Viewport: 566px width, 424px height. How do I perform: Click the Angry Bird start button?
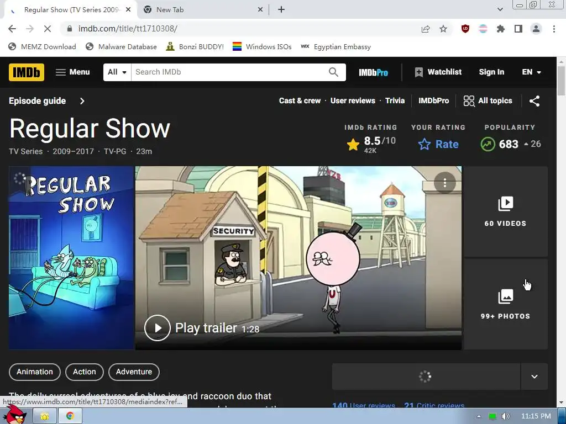(16, 415)
